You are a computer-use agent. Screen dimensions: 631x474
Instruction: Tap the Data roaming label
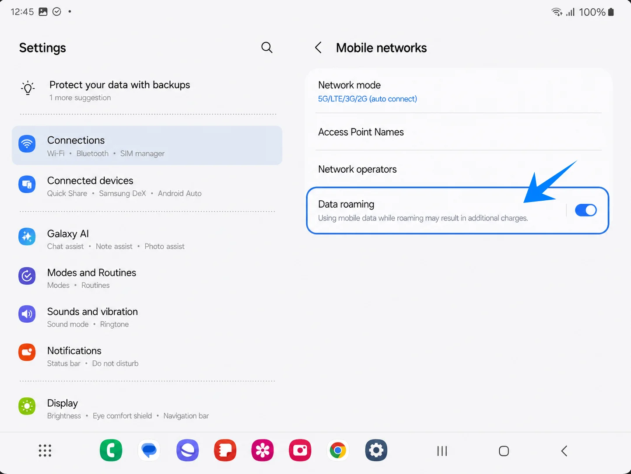click(x=346, y=204)
